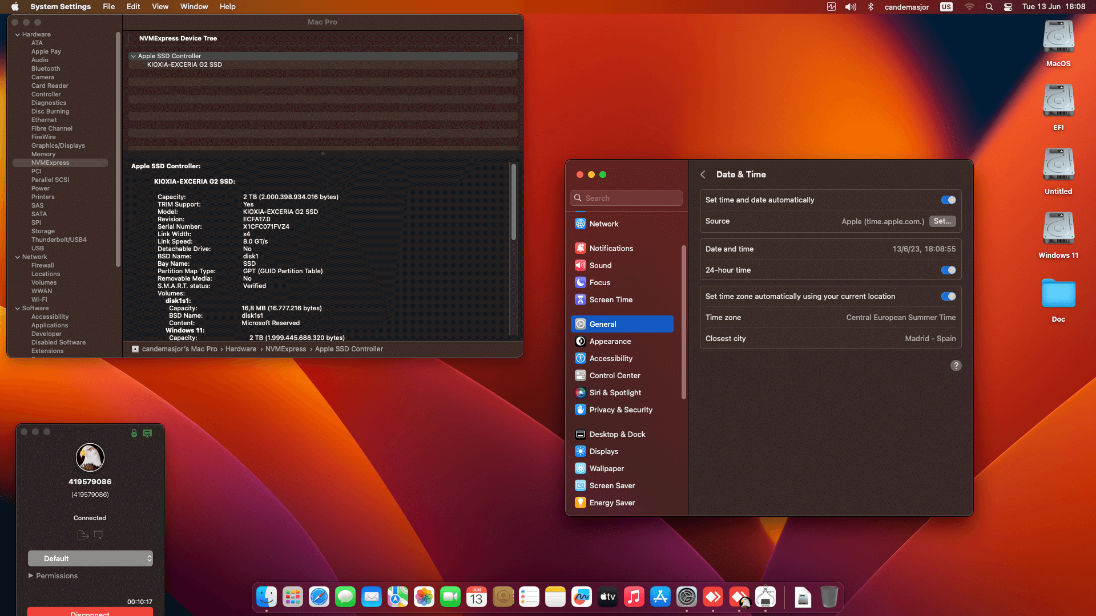1096x616 pixels.
Task: Launch Safari from the Dock
Action: [x=319, y=597]
